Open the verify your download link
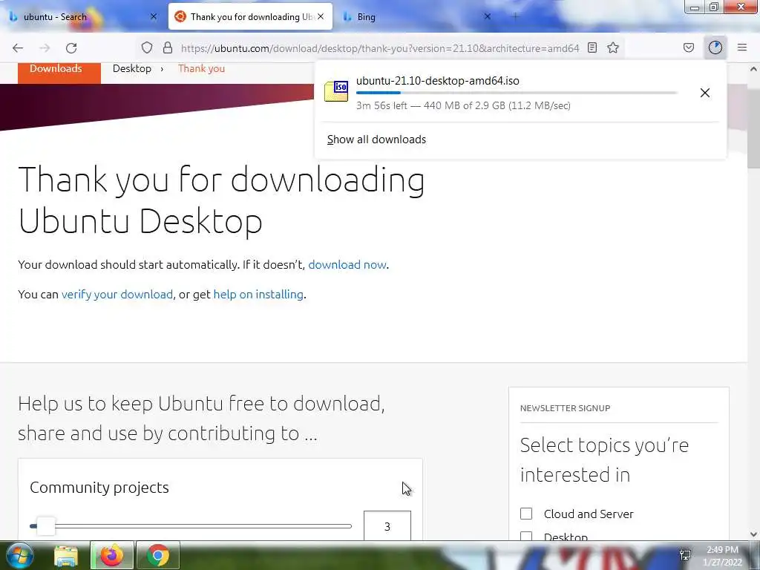Image resolution: width=760 pixels, height=570 pixels. click(x=117, y=294)
